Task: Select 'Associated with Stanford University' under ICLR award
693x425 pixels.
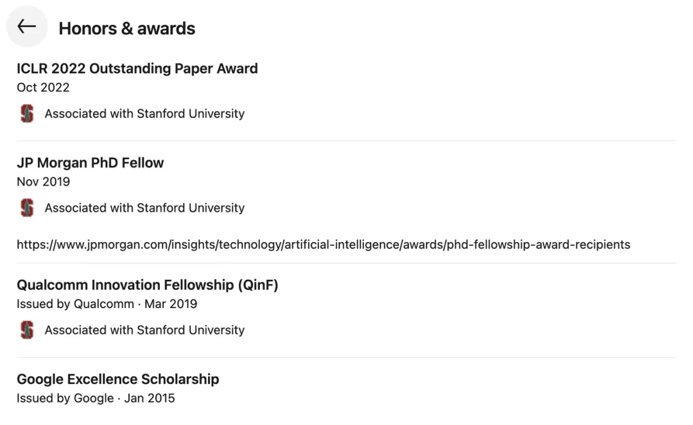Action: pos(144,114)
